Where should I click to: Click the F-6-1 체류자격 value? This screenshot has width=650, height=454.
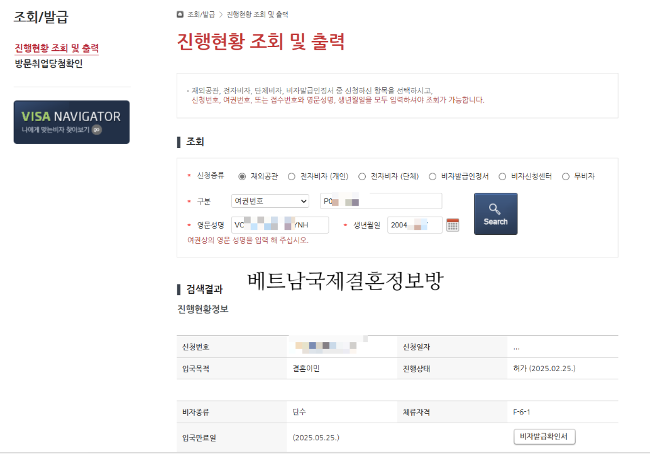coord(522,412)
